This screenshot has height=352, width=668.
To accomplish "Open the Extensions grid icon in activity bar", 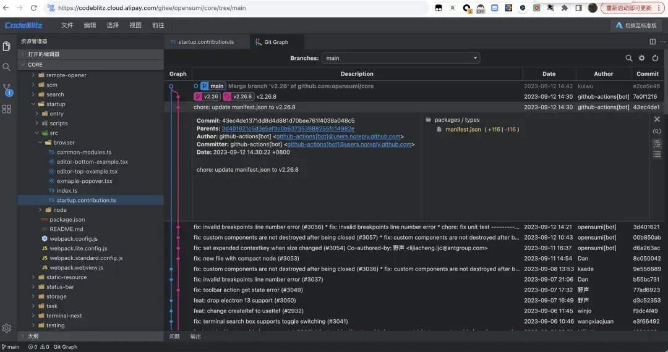I will click(7, 109).
